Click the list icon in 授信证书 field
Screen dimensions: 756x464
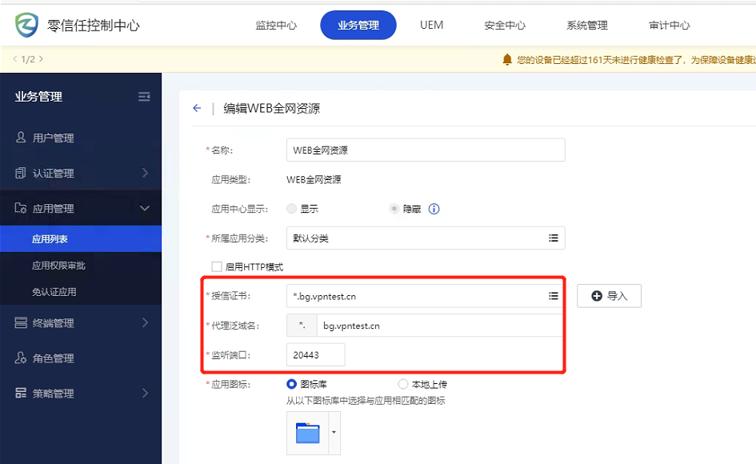pyautogui.click(x=553, y=296)
